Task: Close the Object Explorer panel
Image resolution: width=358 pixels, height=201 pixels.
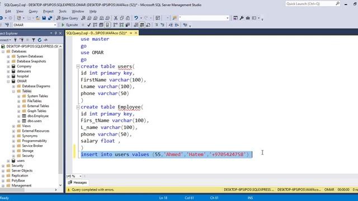Action: (60, 33)
